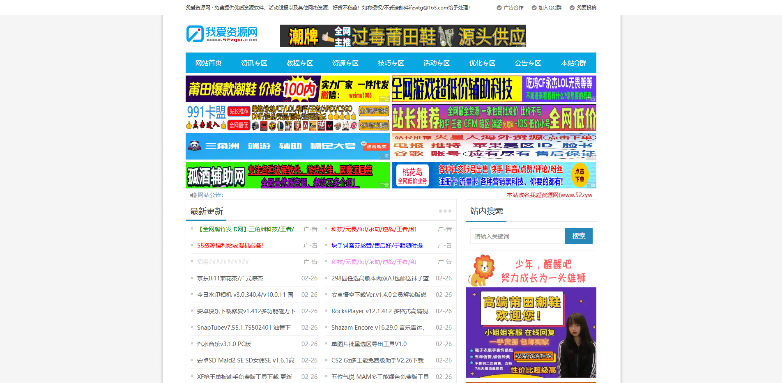Click the bullet icon beside 汽水音乐v3.1.0 PC版

point(191,344)
